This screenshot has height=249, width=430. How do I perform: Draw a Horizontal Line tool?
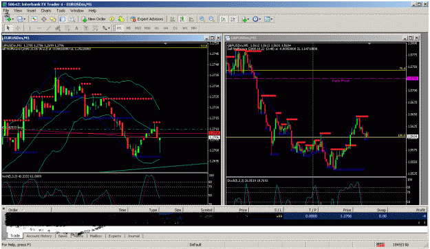pyautogui.click(x=39, y=28)
